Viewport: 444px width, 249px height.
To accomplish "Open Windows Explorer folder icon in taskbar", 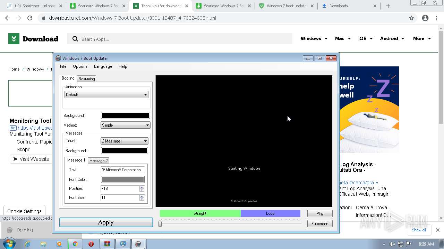I will tap(43, 244).
